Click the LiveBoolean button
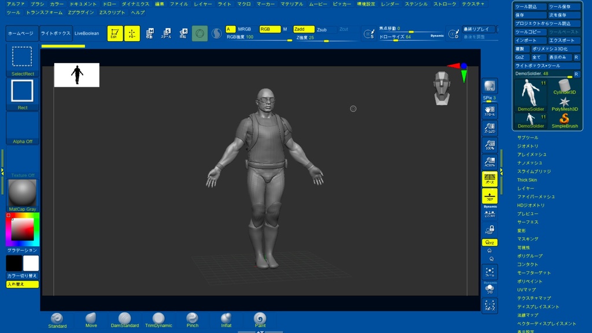Viewport: 592px width, 333px height. 87,33
